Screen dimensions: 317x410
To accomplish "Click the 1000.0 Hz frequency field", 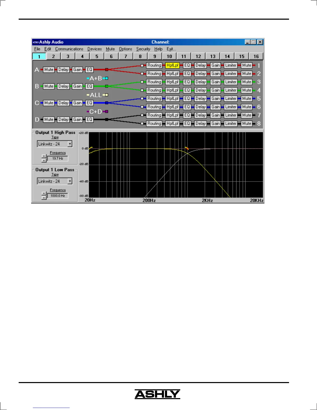I will (x=57, y=196).
